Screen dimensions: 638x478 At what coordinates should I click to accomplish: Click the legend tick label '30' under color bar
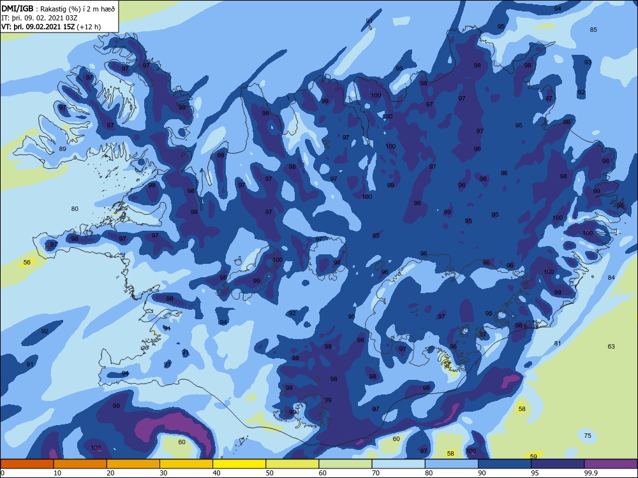[x=163, y=473]
